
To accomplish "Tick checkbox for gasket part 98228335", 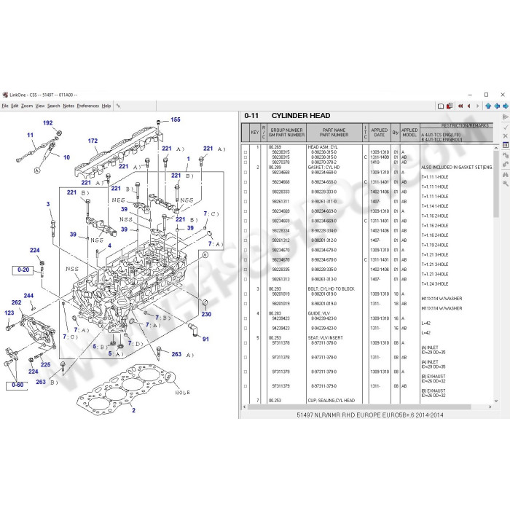I will (x=246, y=270).
